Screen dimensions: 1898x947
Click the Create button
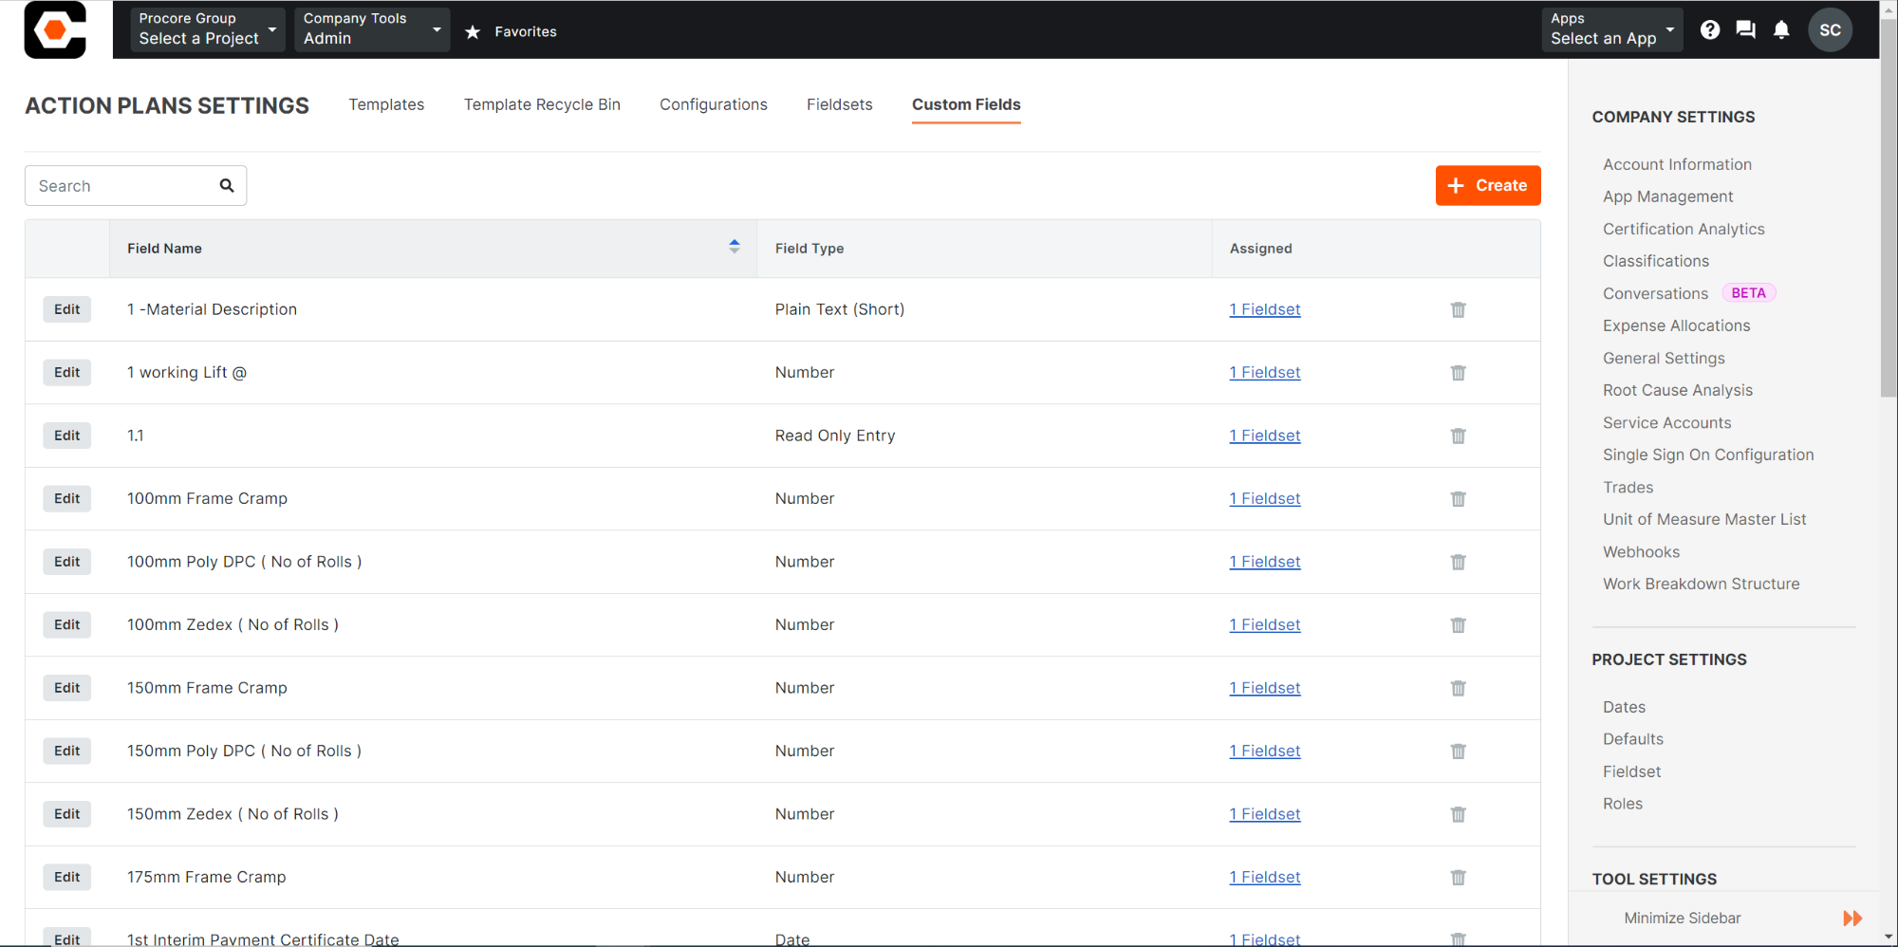click(1488, 185)
